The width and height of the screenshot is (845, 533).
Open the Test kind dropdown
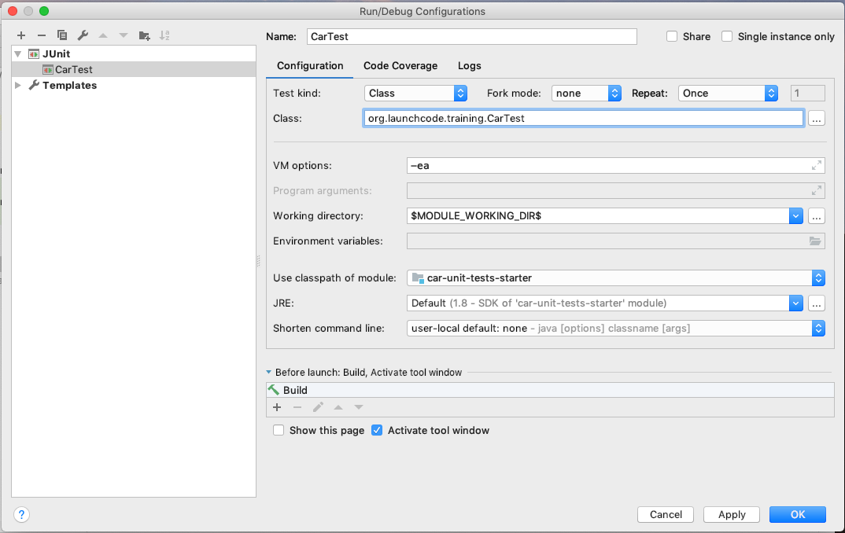(x=416, y=93)
